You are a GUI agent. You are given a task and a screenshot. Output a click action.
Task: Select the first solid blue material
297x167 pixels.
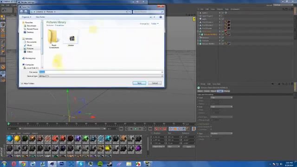coord(10,139)
